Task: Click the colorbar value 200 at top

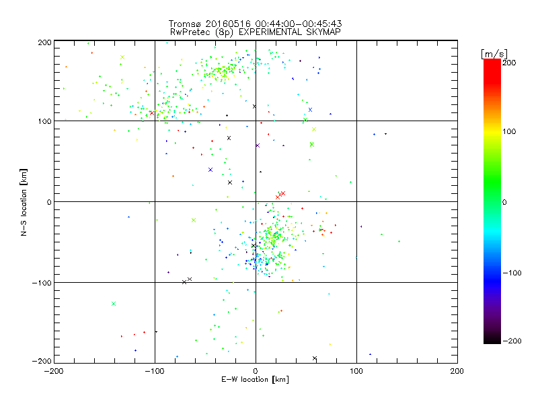Action: 509,63
